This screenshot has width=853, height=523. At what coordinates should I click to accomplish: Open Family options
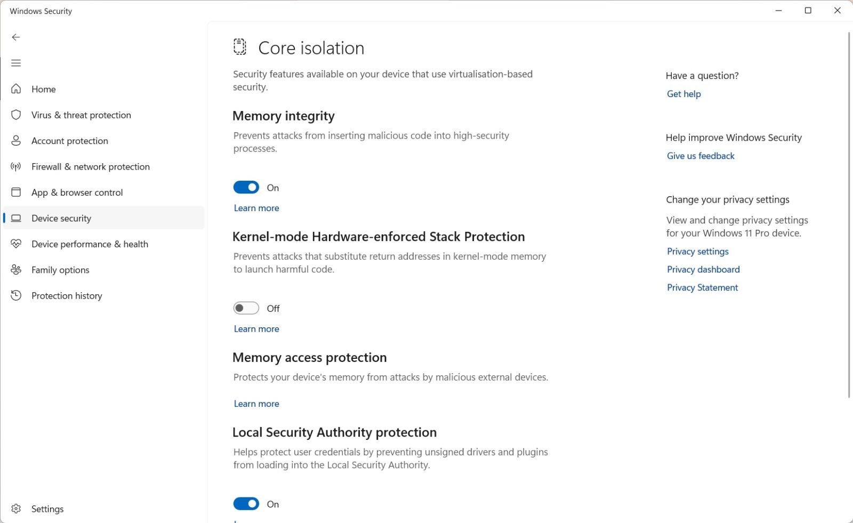click(x=60, y=269)
